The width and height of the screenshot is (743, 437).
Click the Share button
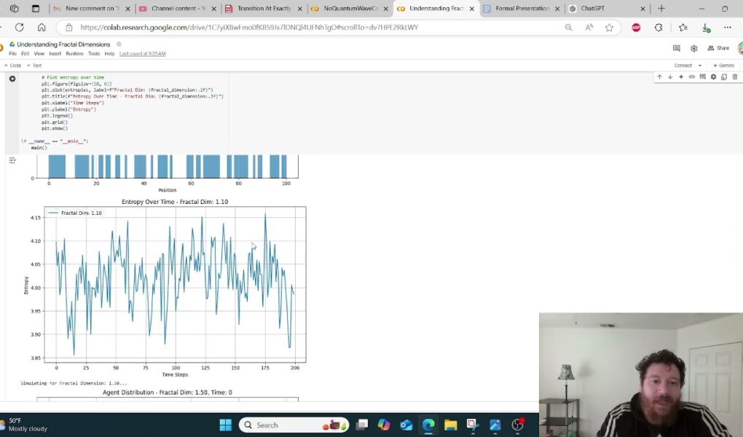[x=718, y=48]
